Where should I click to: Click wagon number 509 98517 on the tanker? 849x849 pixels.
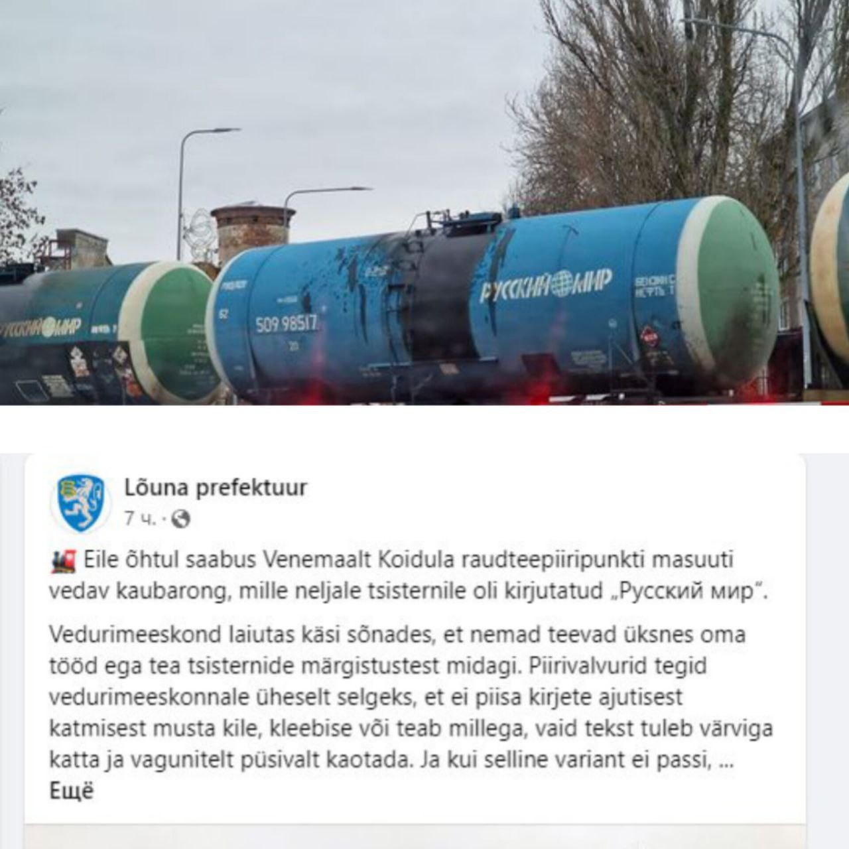tap(287, 324)
